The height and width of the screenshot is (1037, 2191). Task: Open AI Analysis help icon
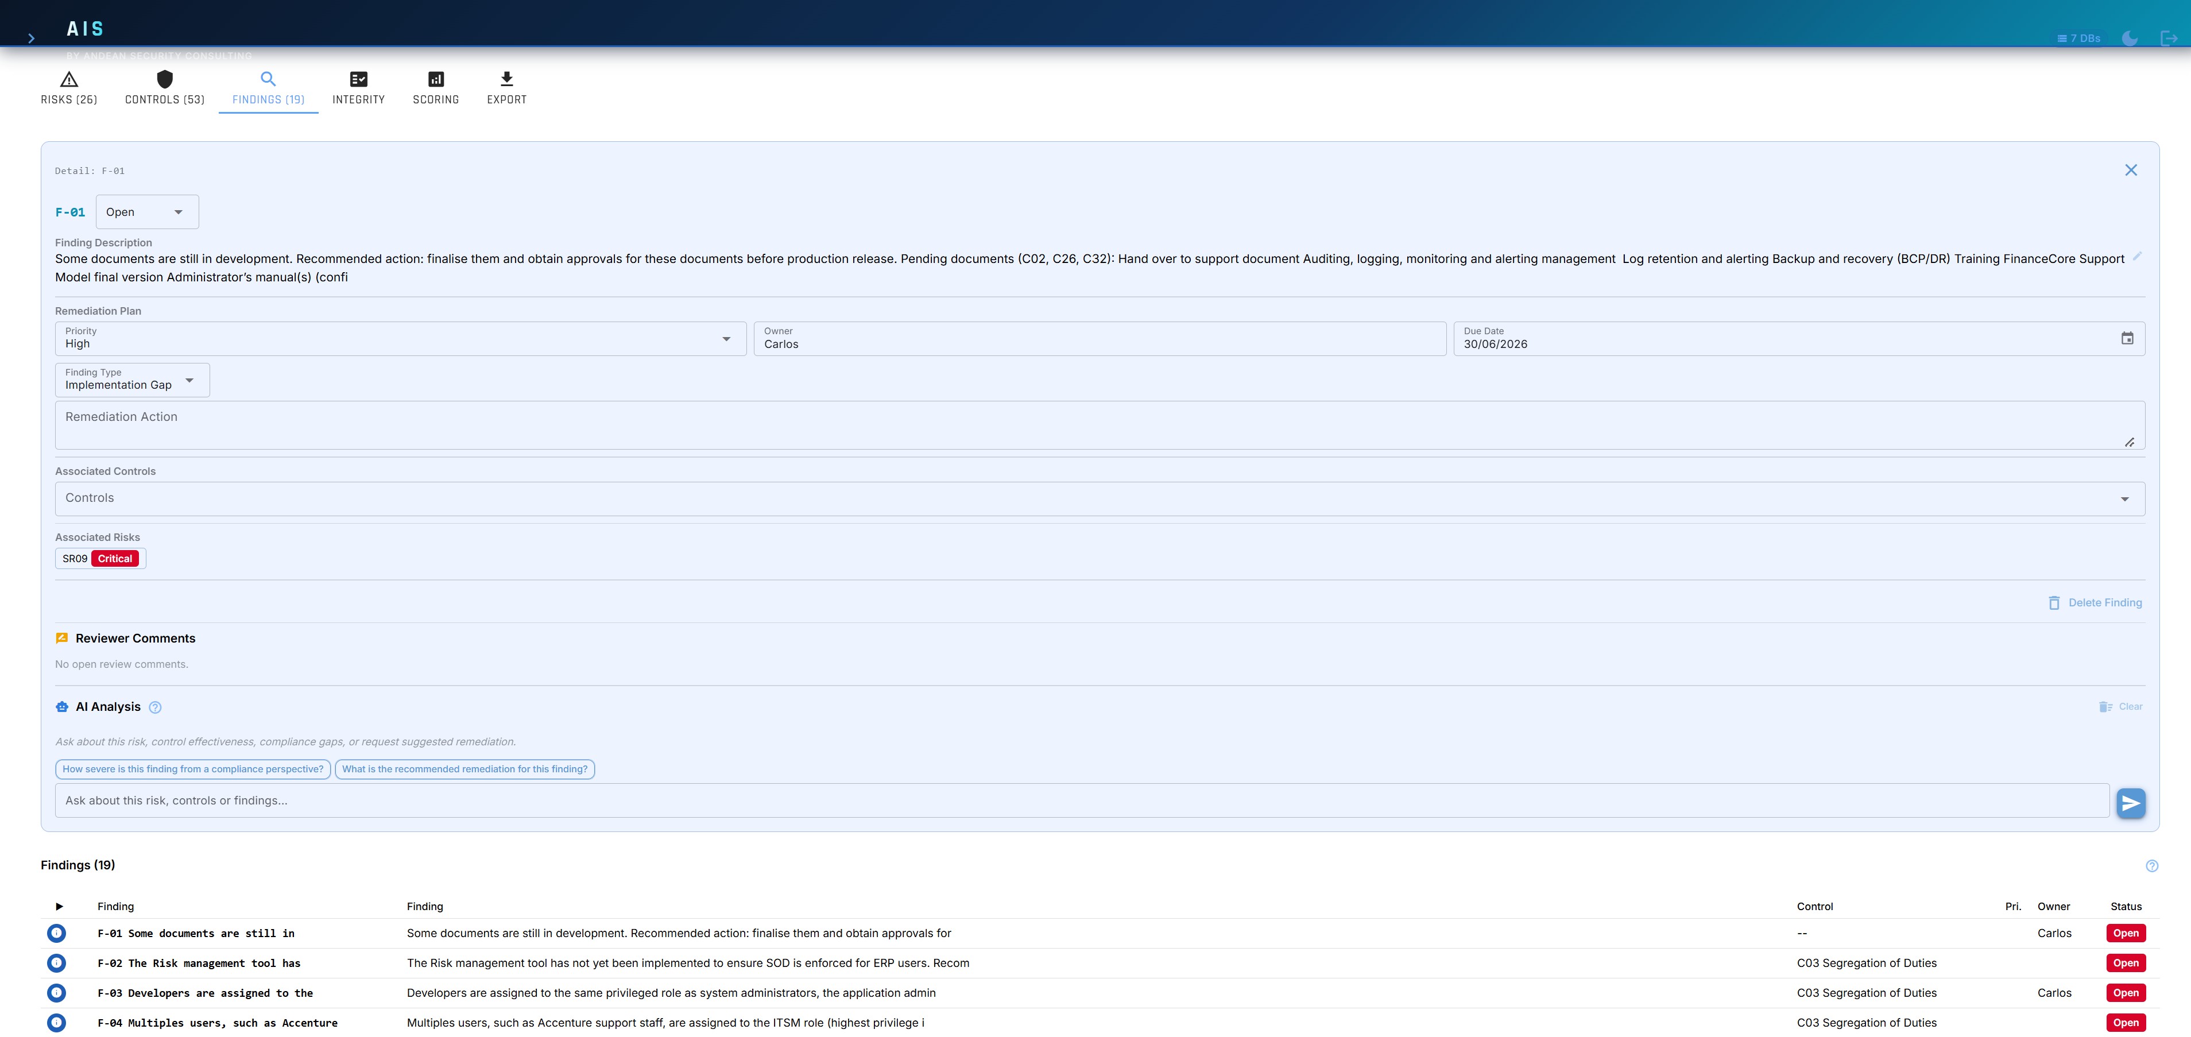click(x=155, y=708)
